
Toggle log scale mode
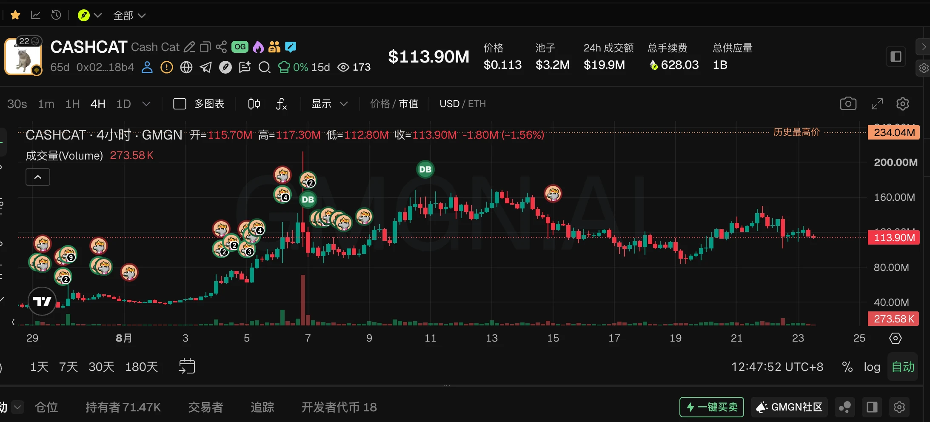(872, 367)
